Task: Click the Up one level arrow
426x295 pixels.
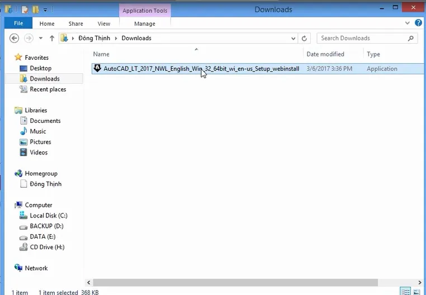Action: (x=52, y=38)
